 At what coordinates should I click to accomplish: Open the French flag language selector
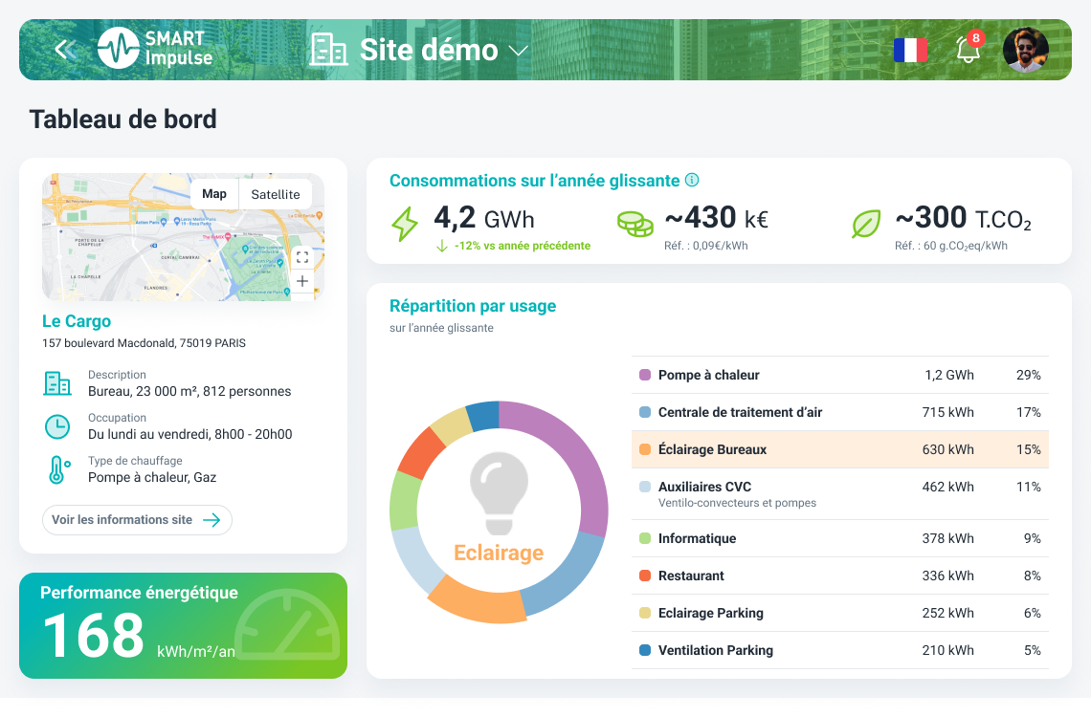tap(909, 50)
